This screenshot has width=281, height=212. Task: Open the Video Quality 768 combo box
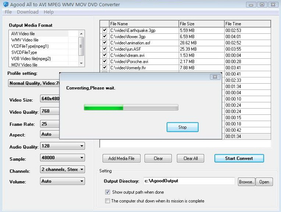click(50, 111)
